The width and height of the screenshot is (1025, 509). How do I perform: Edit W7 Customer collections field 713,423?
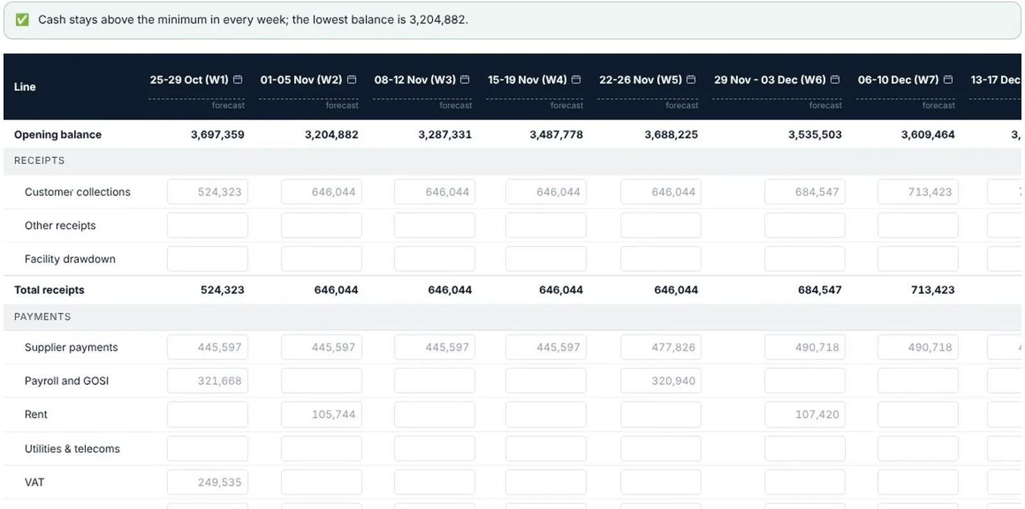tap(918, 192)
